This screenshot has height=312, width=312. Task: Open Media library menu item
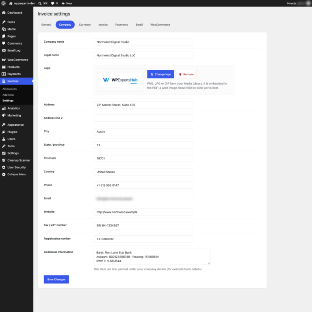[x=17, y=29]
